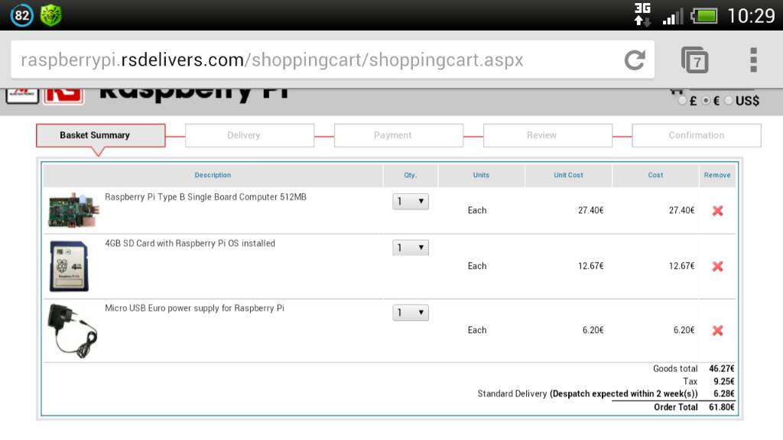783x440 pixels.
Task: Click the Qty. column header
Action: (411, 175)
